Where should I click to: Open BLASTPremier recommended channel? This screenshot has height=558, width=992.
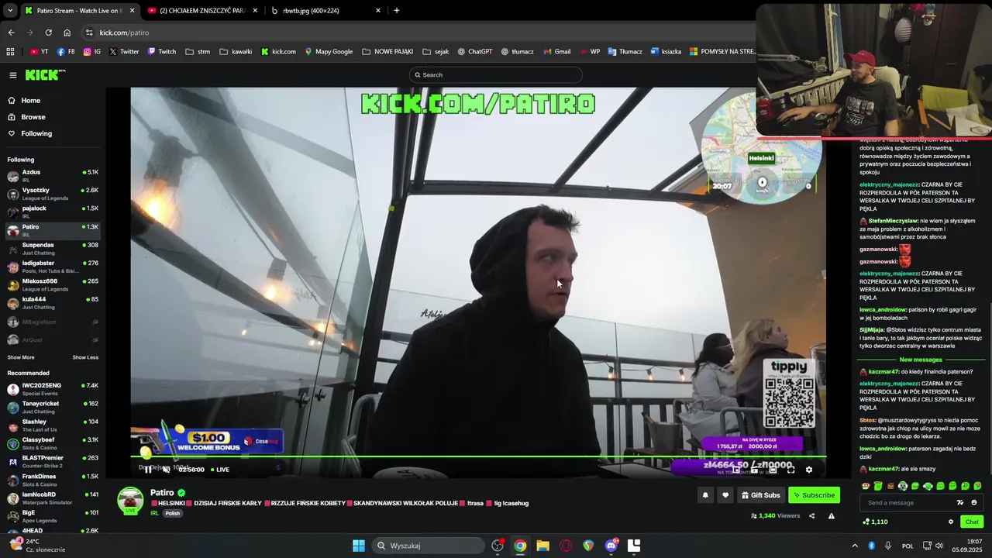(x=52, y=461)
